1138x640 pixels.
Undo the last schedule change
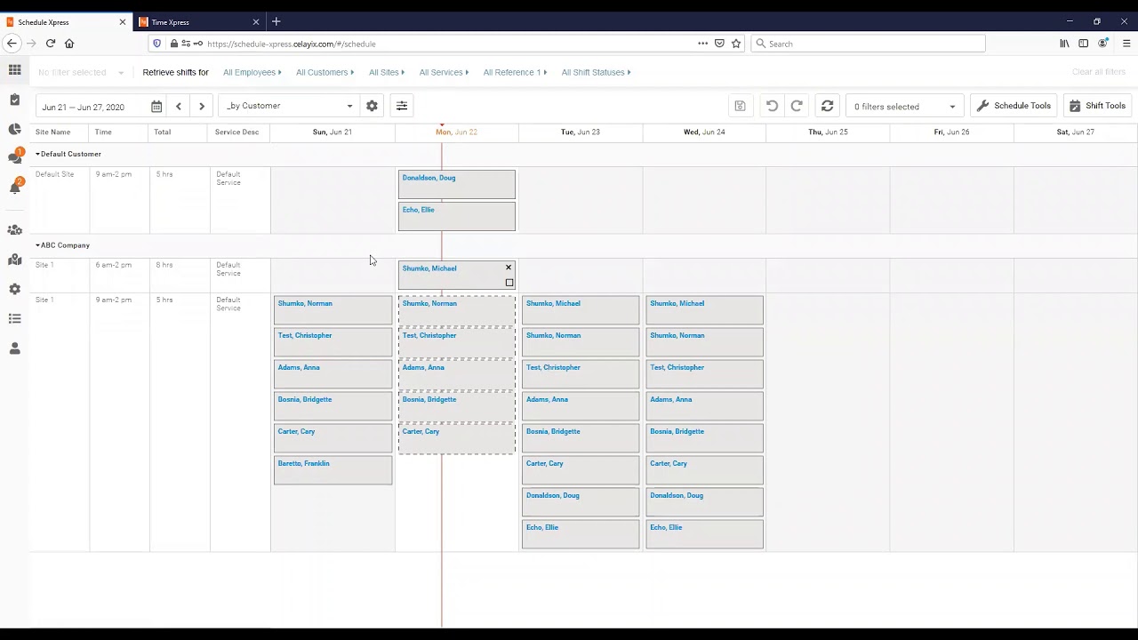(x=772, y=106)
